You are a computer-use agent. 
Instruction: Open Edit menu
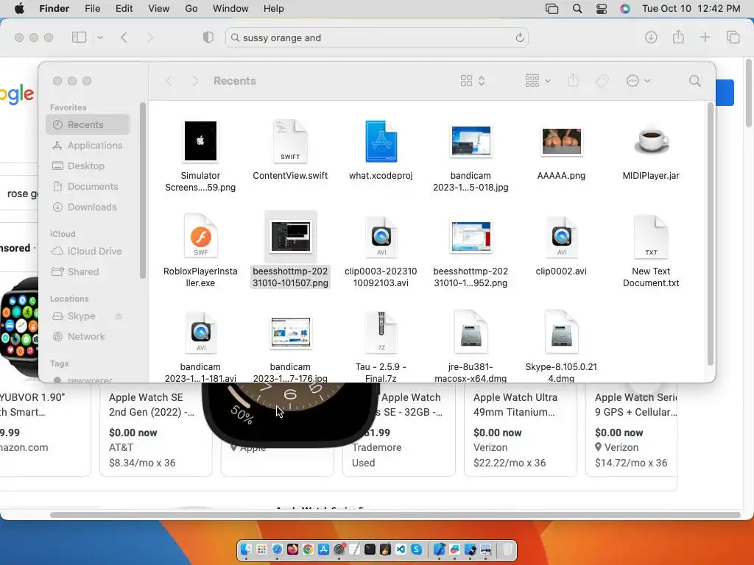pos(124,9)
